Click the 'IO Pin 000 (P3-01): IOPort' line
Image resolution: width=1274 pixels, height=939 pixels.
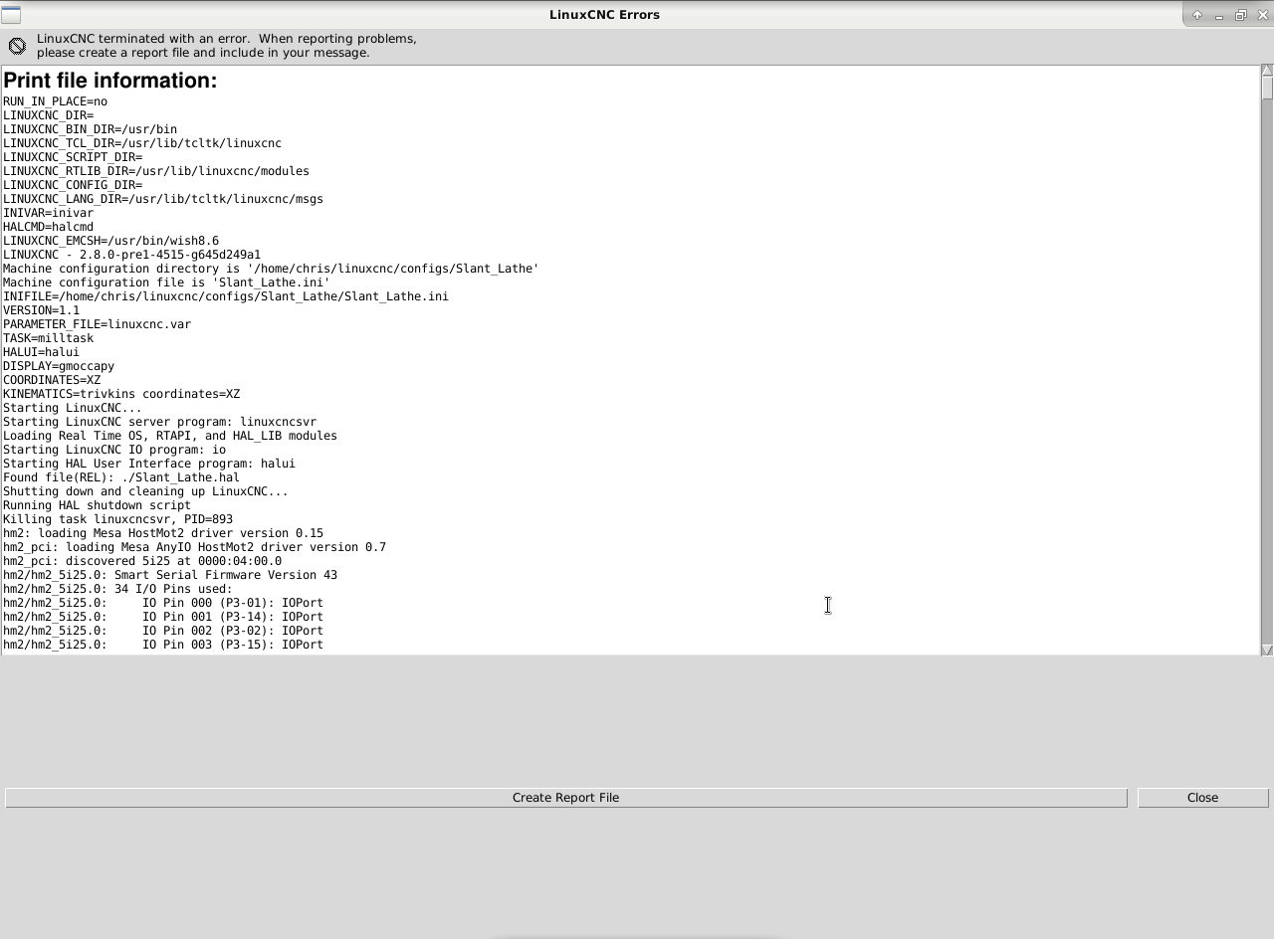(163, 603)
